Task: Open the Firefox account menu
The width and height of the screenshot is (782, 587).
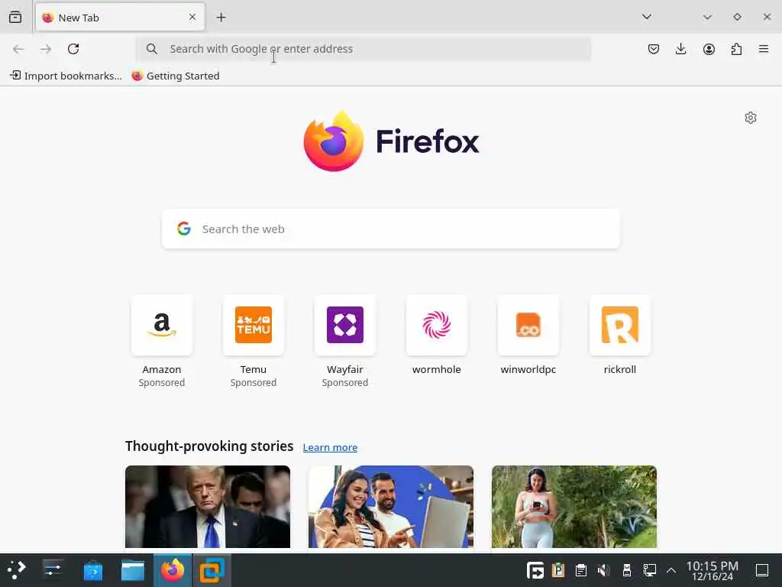Action: 709,49
